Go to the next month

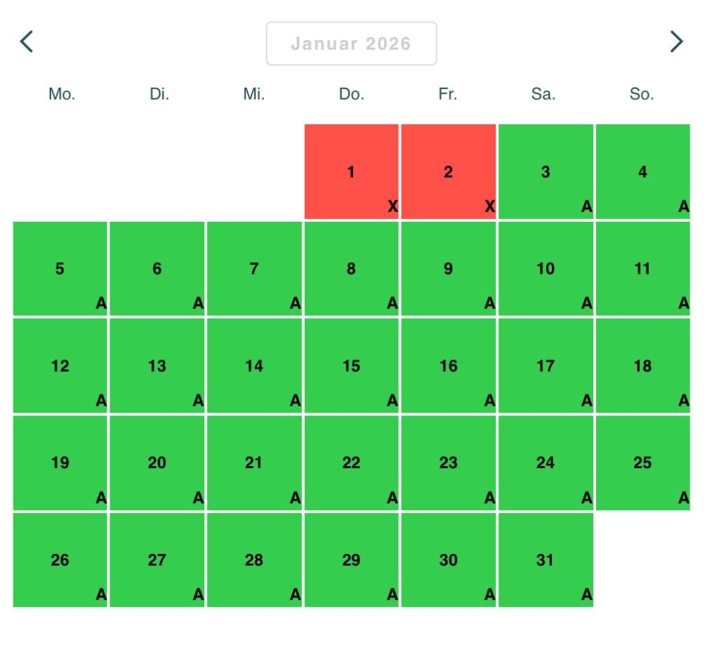click(x=675, y=42)
